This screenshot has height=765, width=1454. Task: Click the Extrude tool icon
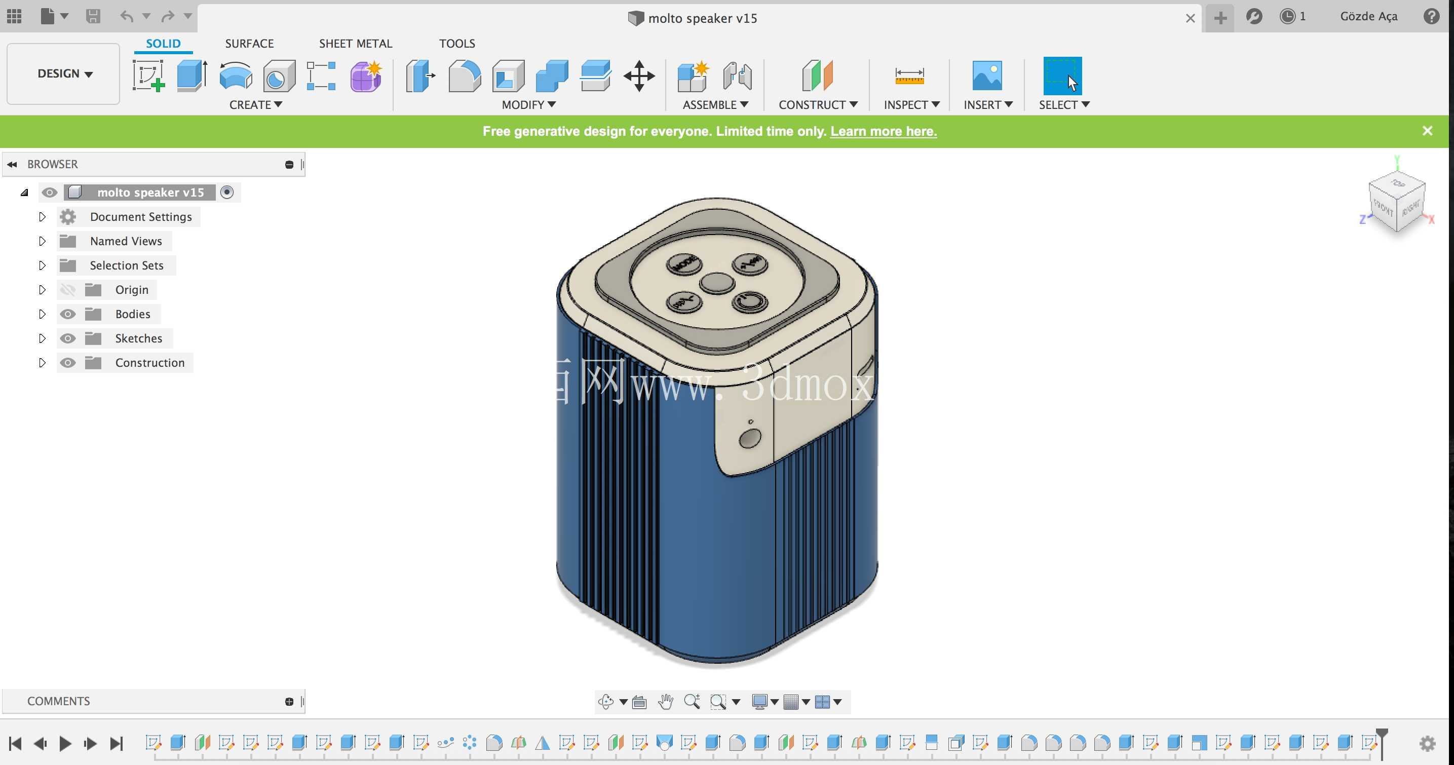(x=192, y=75)
